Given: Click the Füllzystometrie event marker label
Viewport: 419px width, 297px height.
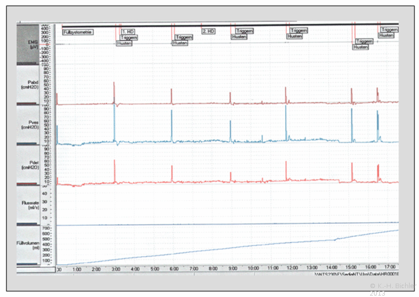Looking at the screenshot, I should click(x=78, y=32).
